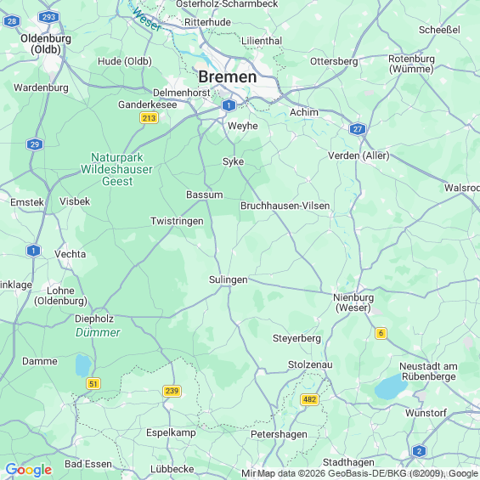Click the A293 highway shield icon

tap(48, 17)
